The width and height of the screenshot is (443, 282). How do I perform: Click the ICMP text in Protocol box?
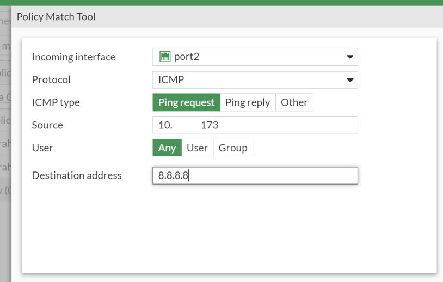(171, 80)
